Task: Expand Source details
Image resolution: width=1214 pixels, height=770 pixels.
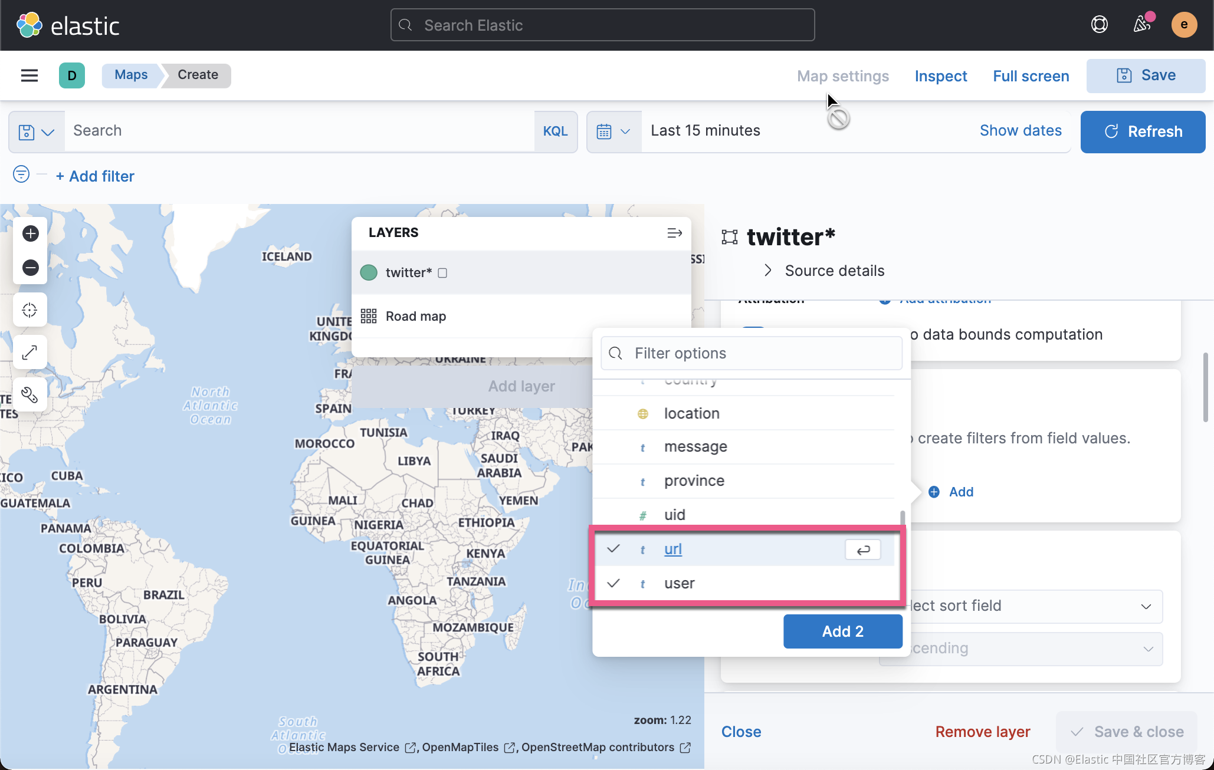Action: point(825,271)
